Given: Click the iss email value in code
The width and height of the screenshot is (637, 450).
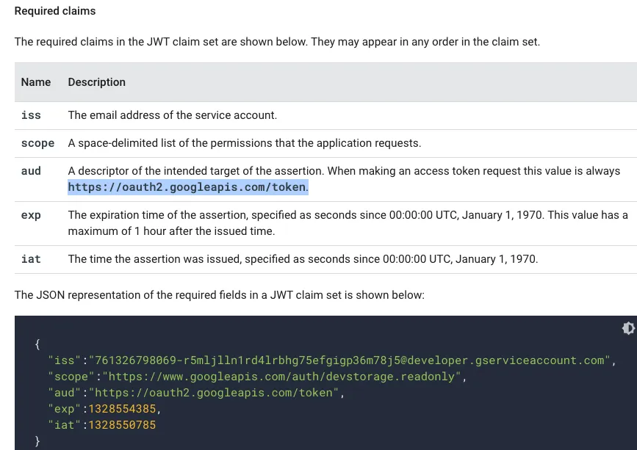Looking at the screenshot, I should tap(350, 360).
